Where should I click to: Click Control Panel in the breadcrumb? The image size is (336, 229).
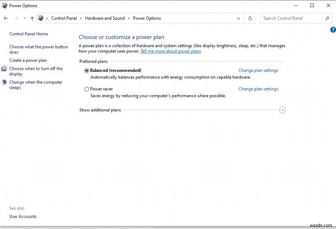[x=64, y=18]
